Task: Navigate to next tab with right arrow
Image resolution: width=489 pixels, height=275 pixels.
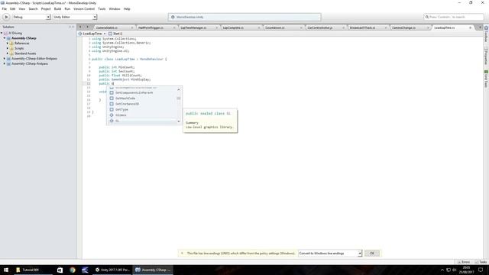Action: point(88,27)
